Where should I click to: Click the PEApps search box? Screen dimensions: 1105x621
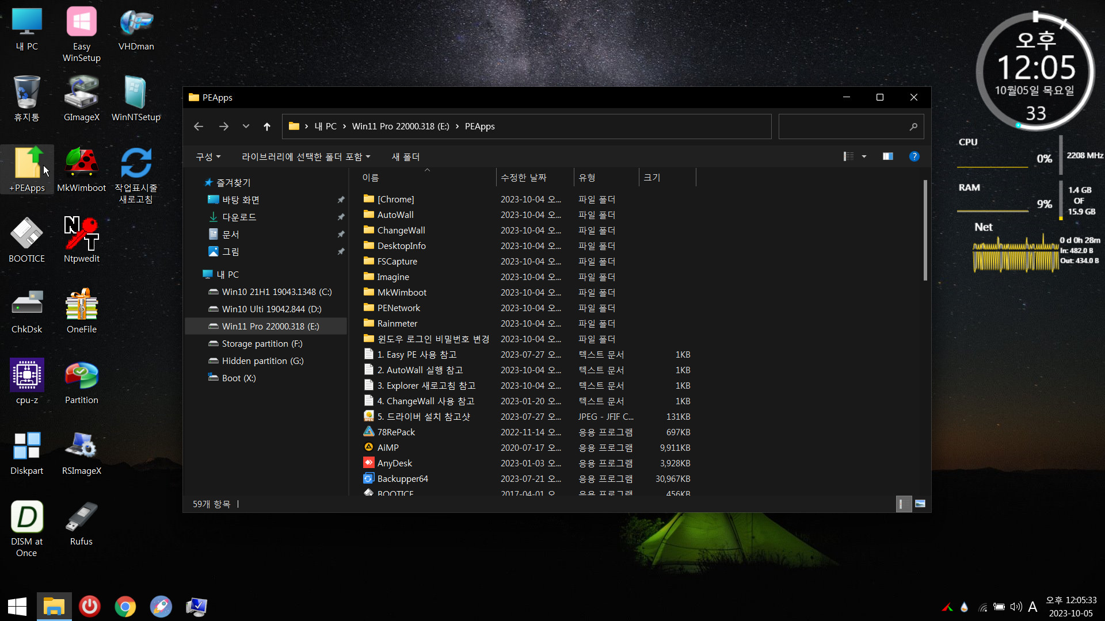pyautogui.click(x=851, y=126)
